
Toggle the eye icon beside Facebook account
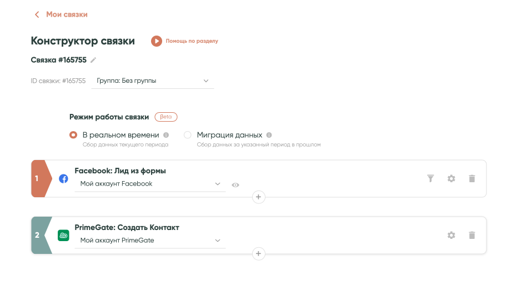(x=235, y=184)
